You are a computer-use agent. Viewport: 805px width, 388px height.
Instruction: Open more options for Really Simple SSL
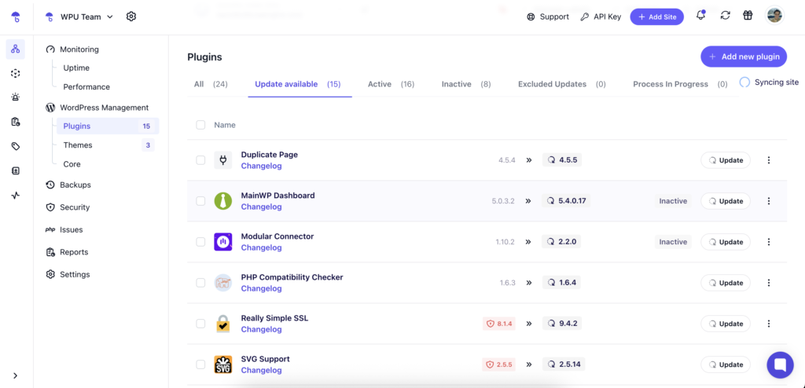(769, 324)
